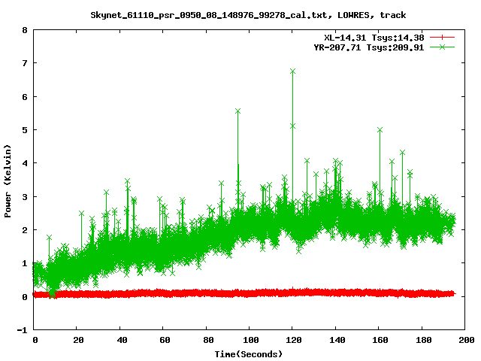
Task: Click the y-axis tick label -1
Action: [x=23, y=330]
